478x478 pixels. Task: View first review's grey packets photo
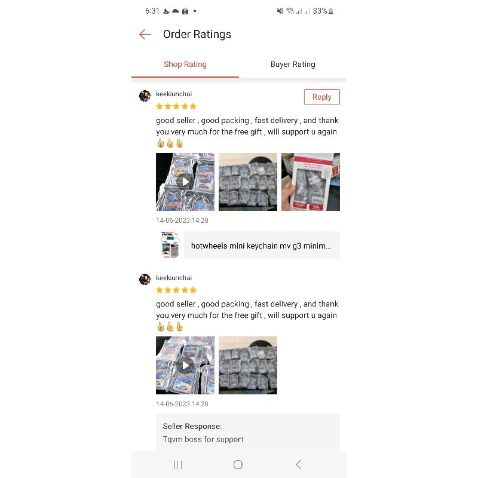point(248,182)
